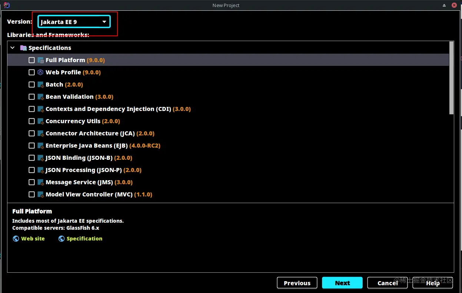
Task: Click the Batch specification icon
Action: coord(41,84)
